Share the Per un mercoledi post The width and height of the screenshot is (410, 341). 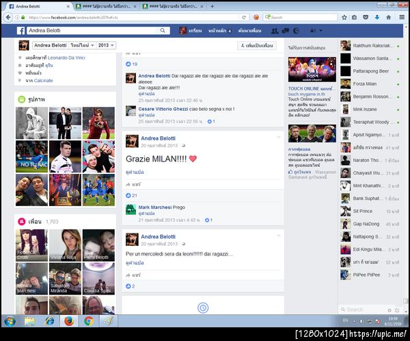(x=133, y=275)
